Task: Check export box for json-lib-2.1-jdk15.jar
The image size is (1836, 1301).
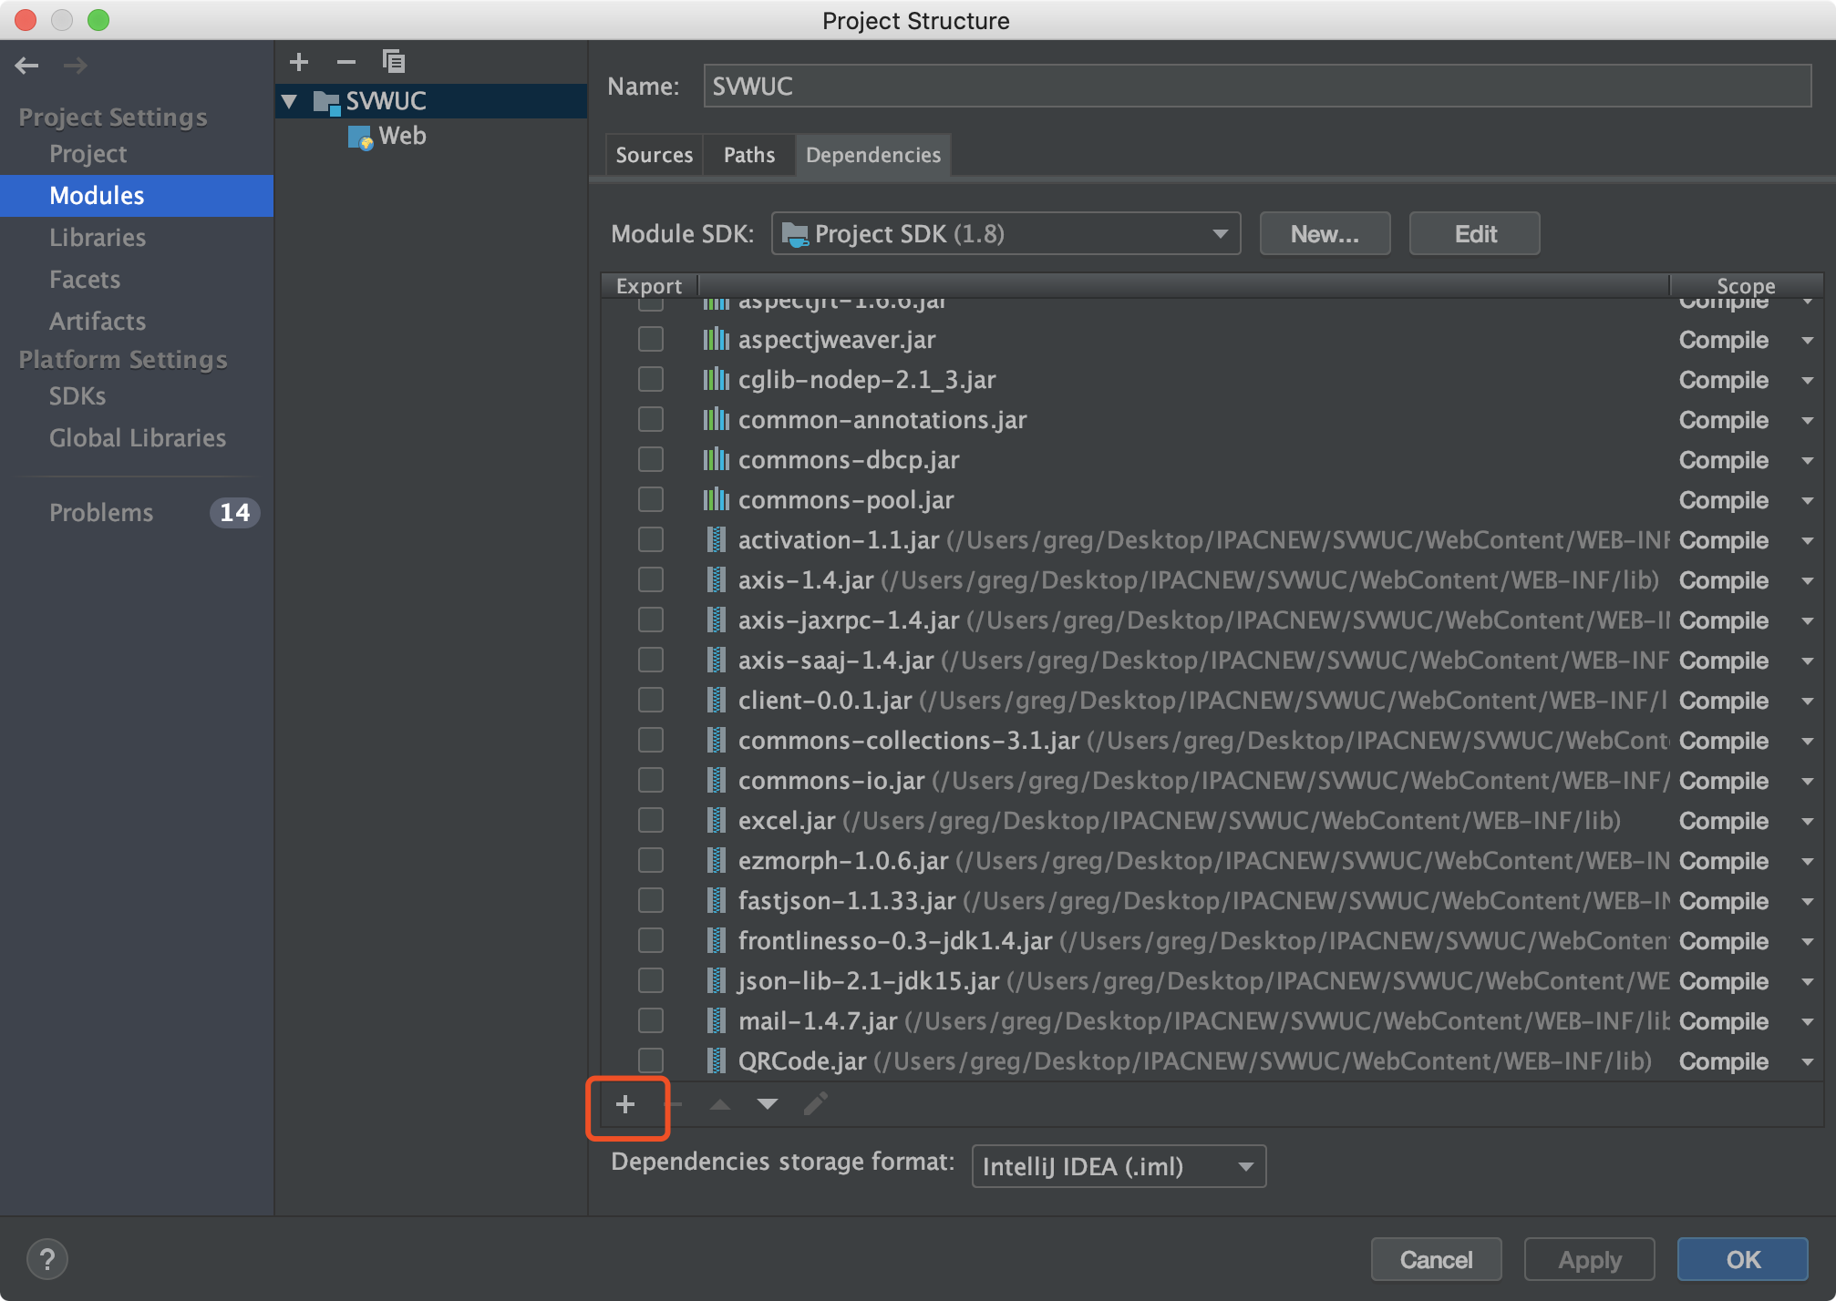Action: pos(651,981)
